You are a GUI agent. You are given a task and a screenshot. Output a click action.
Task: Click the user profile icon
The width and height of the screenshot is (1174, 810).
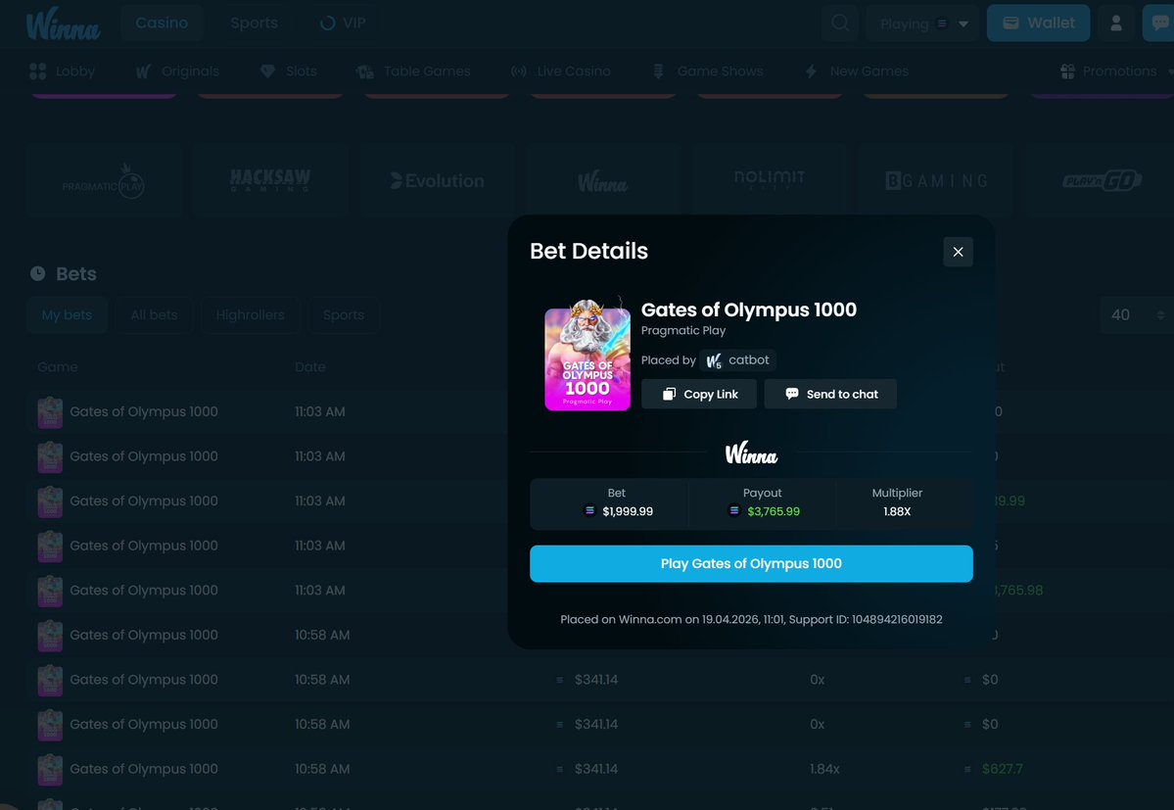(1115, 24)
